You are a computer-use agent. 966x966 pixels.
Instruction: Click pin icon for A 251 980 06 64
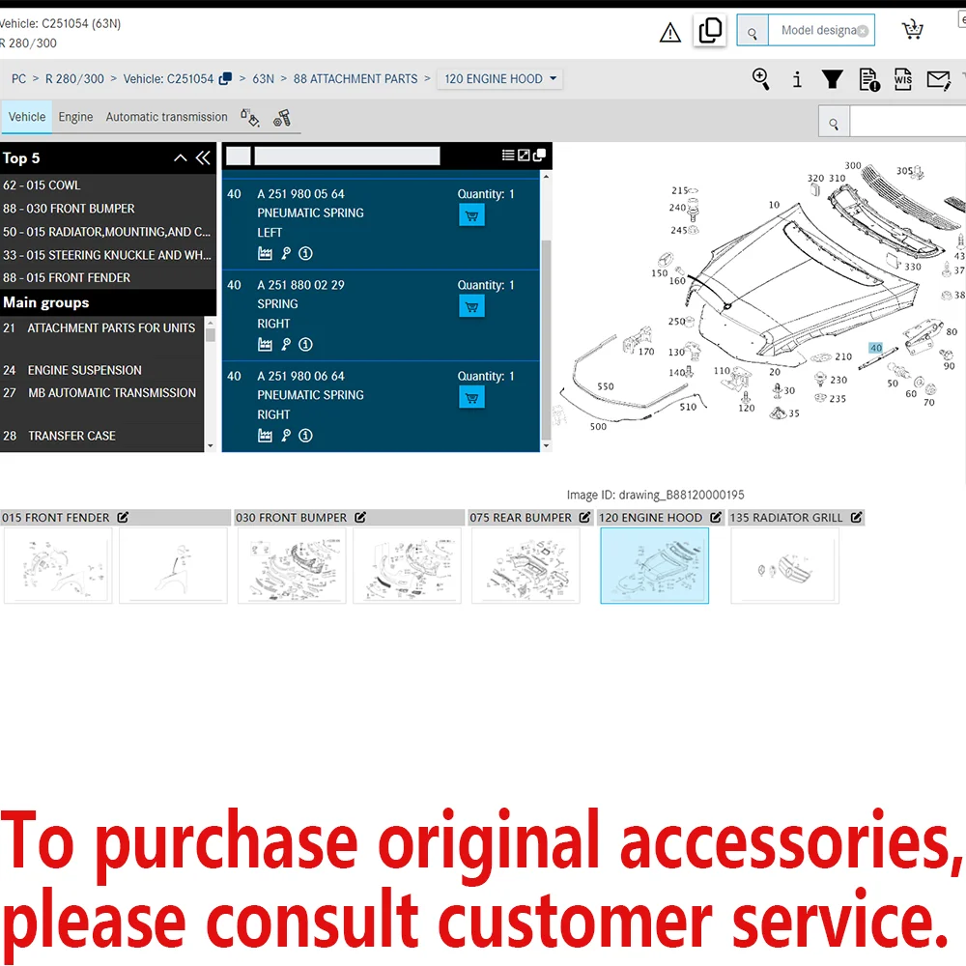point(286,436)
